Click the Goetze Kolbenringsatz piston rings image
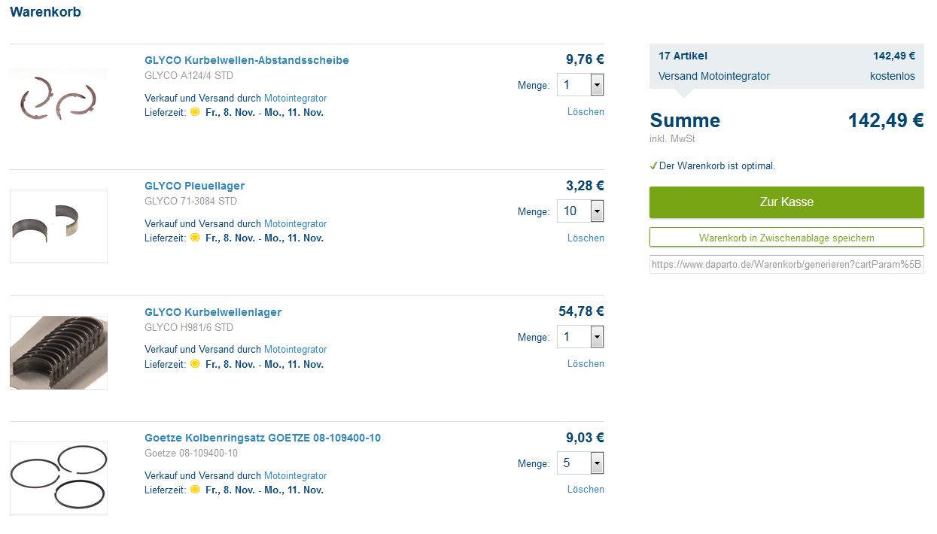This screenshot has width=937, height=534. point(59,478)
